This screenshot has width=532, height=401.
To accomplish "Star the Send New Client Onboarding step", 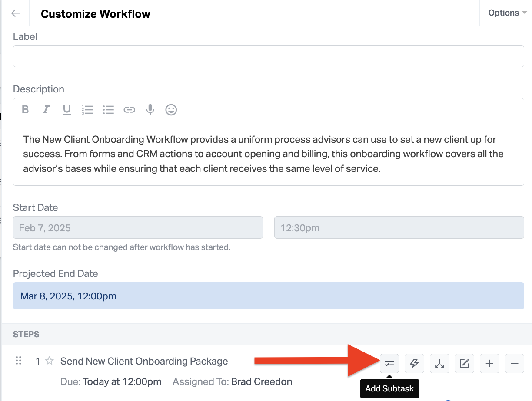I will [x=50, y=361].
